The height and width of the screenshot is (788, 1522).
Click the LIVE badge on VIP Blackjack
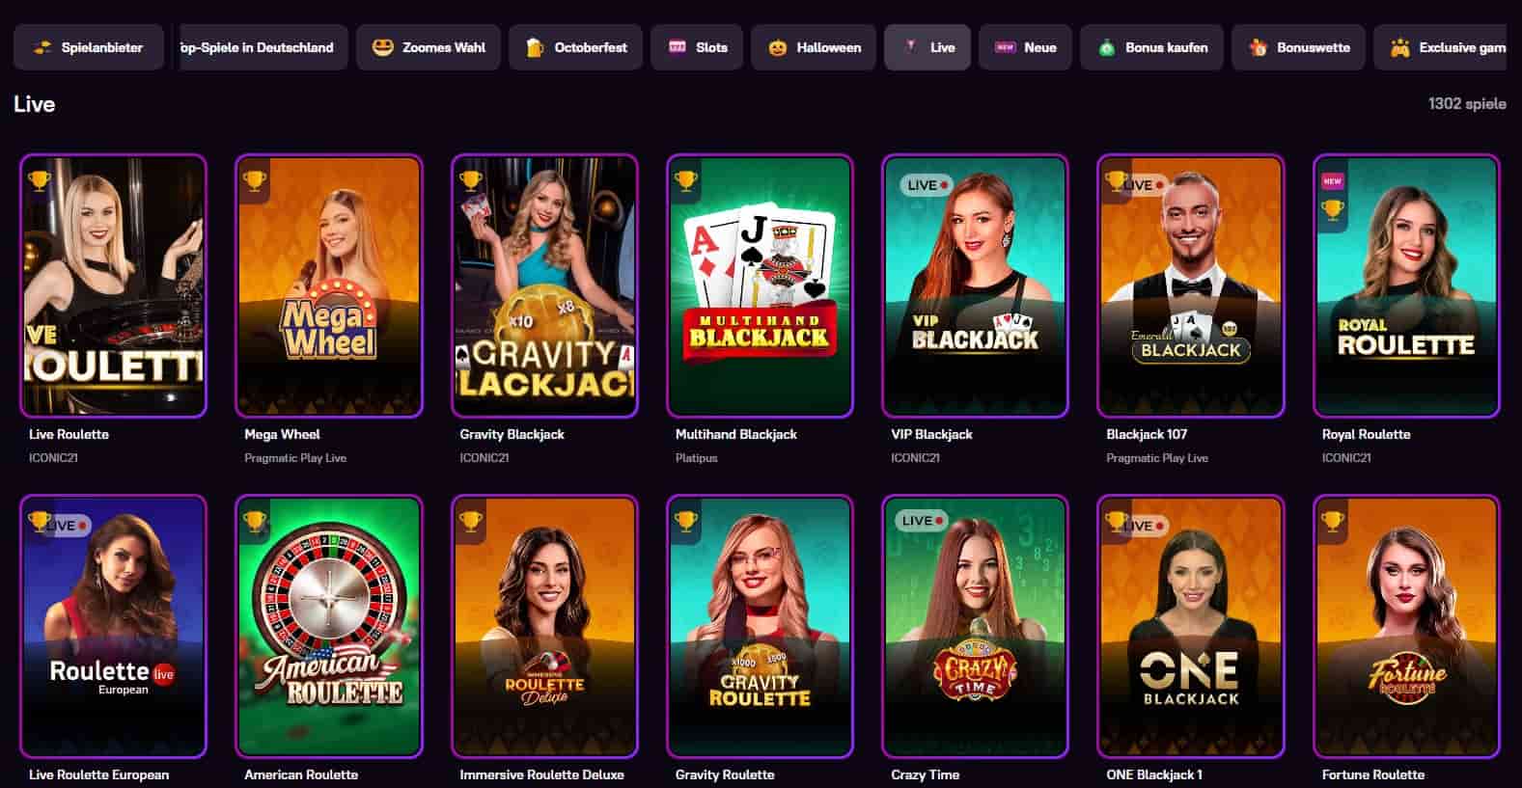point(927,184)
